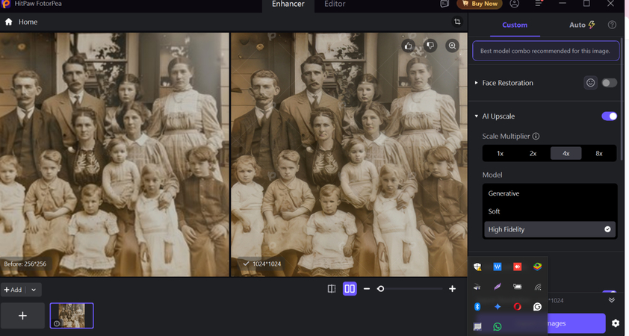Click the Before: 256*256 label
Image resolution: width=629 pixels, height=336 pixels.
click(x=25, y=264)
